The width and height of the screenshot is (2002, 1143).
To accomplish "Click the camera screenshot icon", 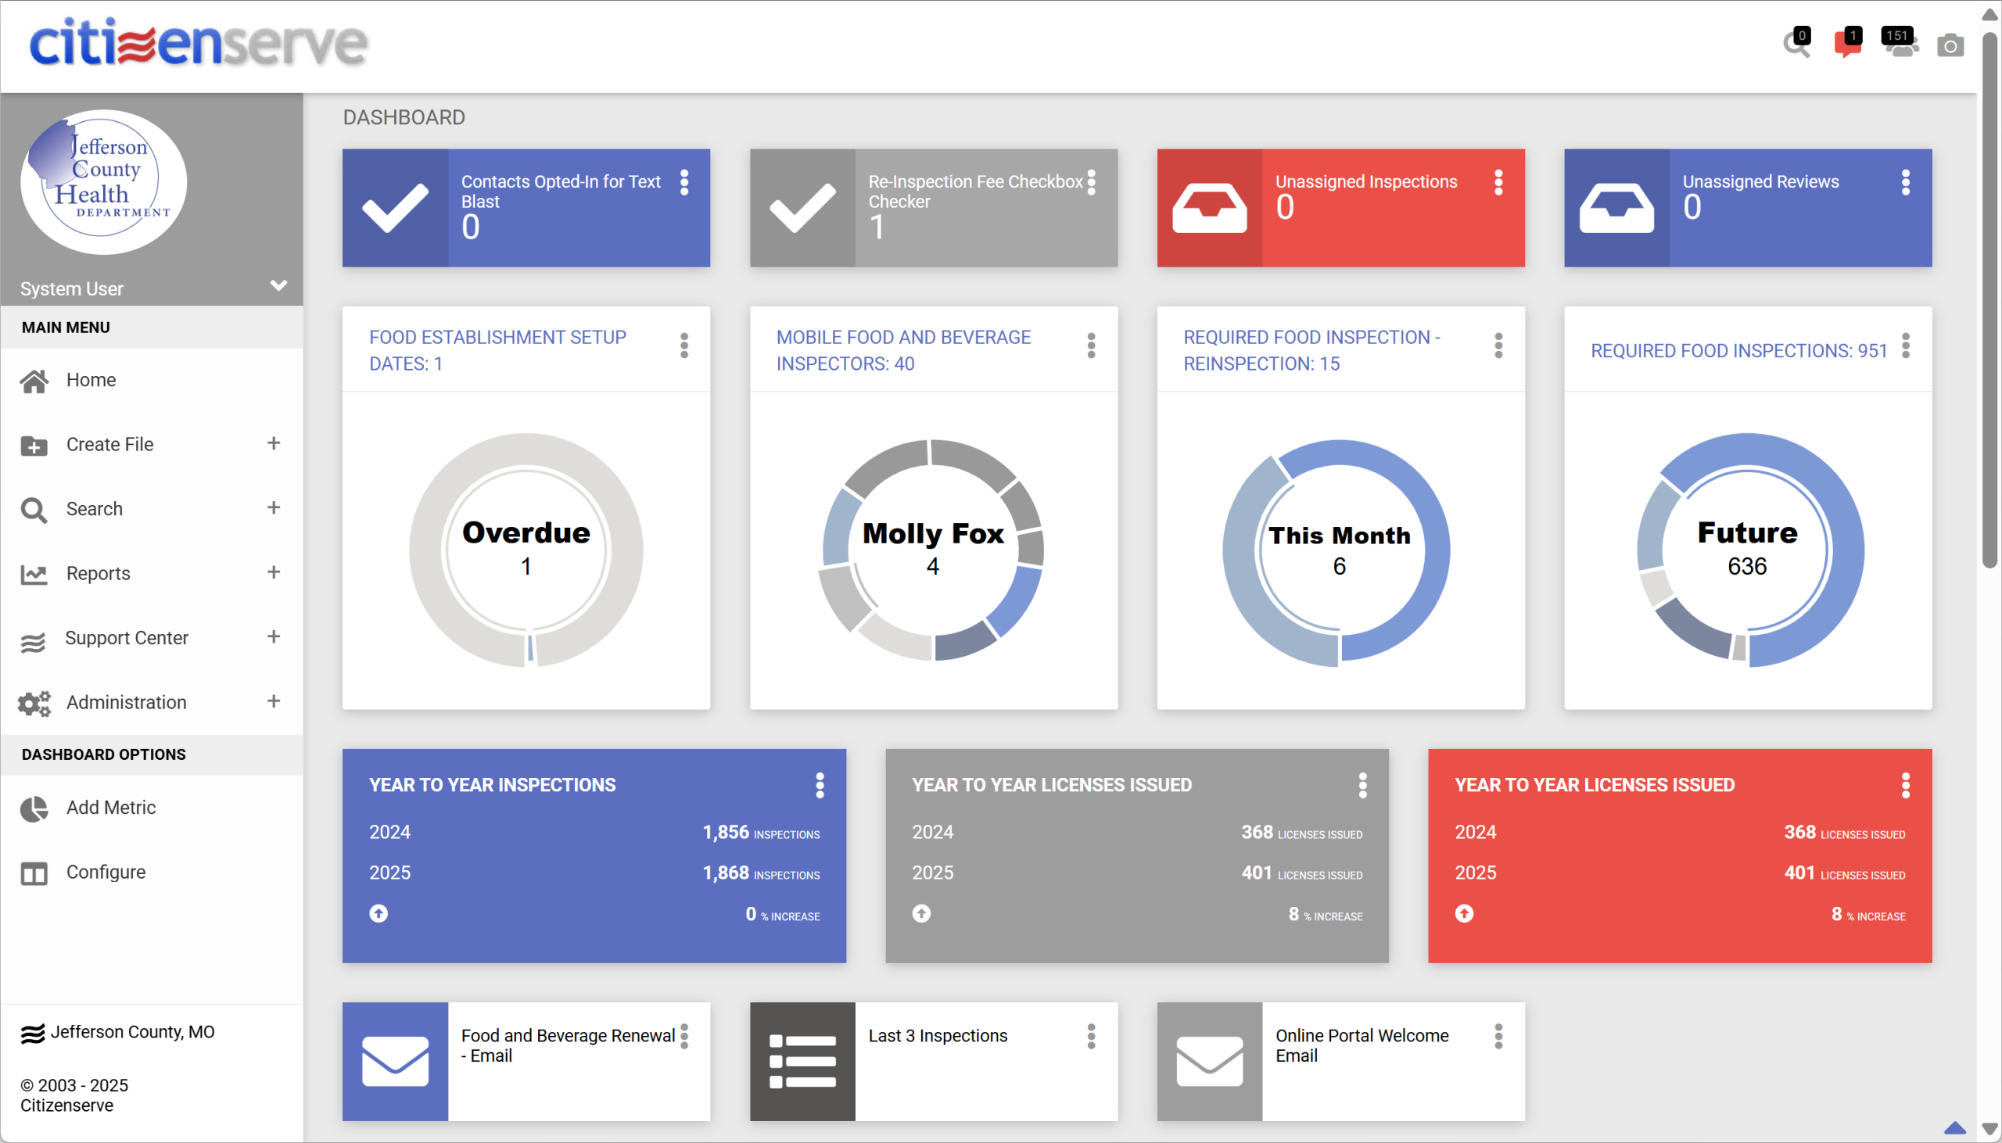I will click(x=1950, y=46).
